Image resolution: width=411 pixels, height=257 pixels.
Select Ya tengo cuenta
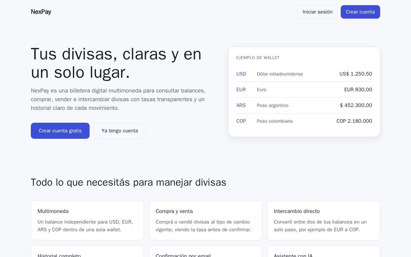(x=120, y=131)
